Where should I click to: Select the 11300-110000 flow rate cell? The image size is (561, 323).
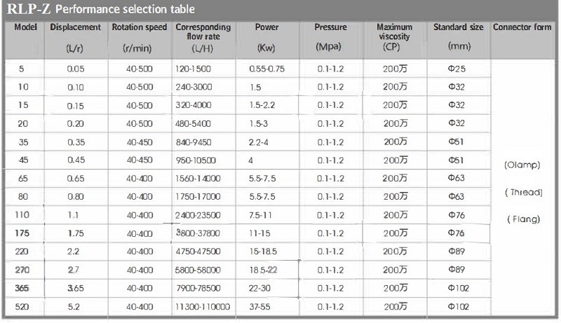[x=205, y=306]
